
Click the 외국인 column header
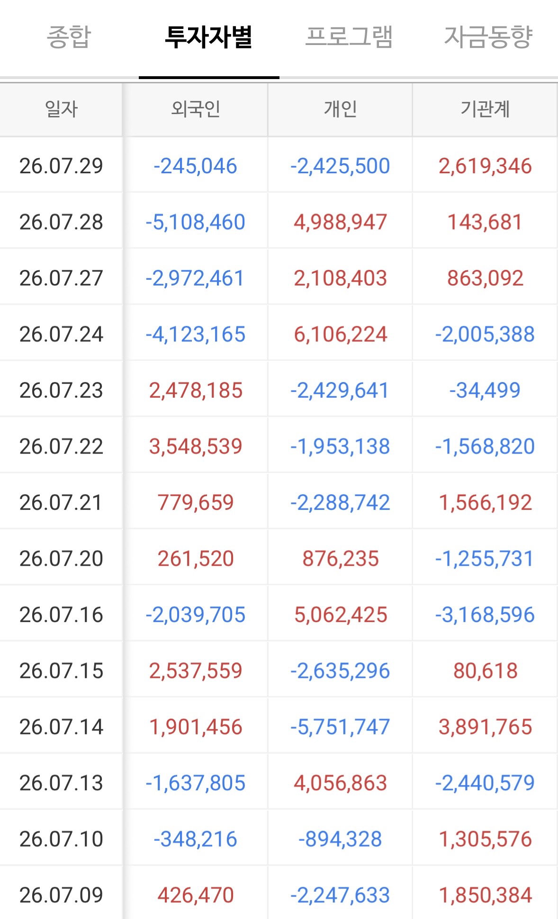pos(196,109)
